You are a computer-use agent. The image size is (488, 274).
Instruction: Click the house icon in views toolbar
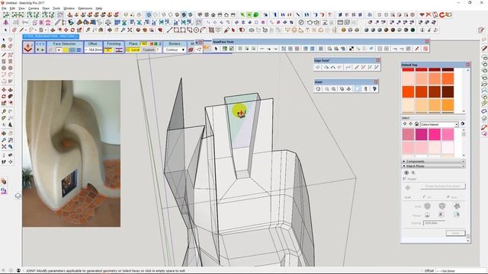tap(213, 14)
